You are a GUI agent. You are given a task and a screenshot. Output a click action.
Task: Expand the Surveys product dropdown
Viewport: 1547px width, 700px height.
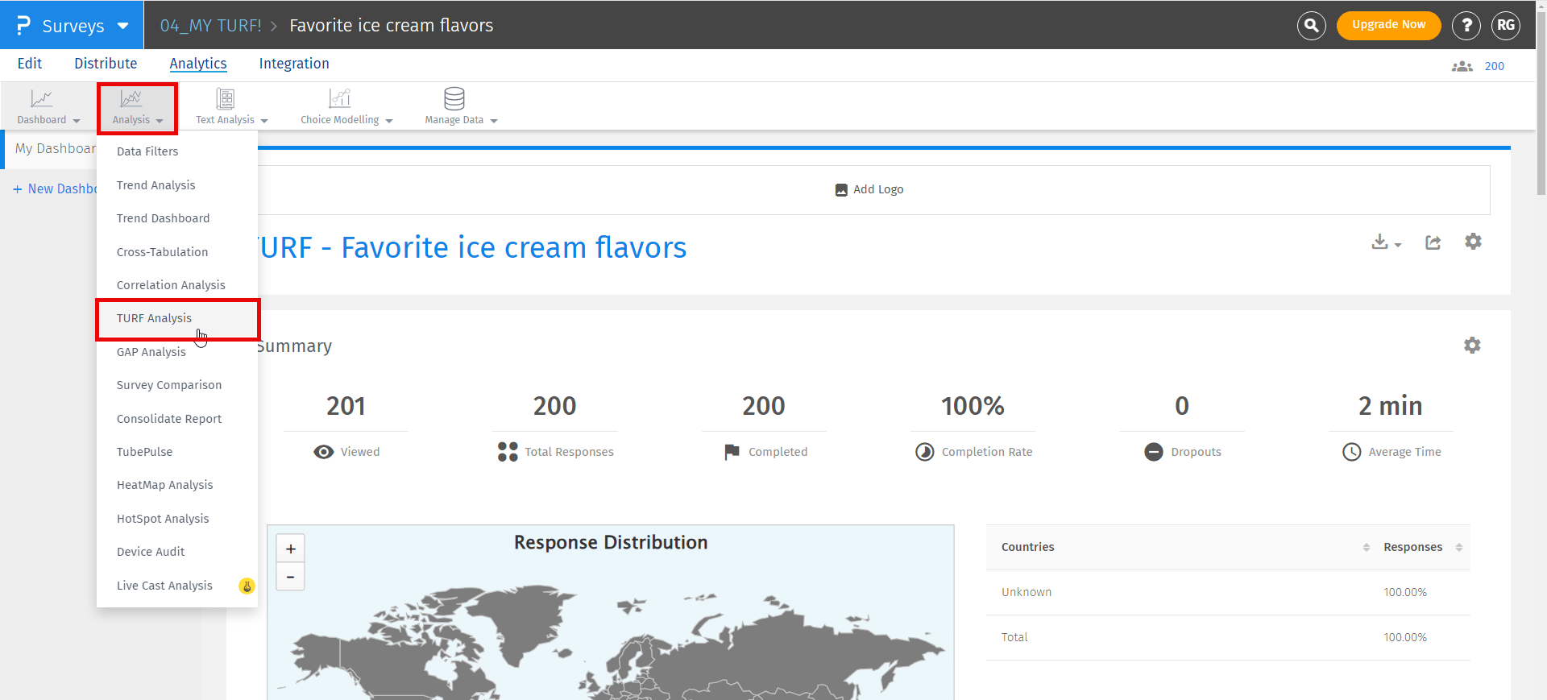123,26
